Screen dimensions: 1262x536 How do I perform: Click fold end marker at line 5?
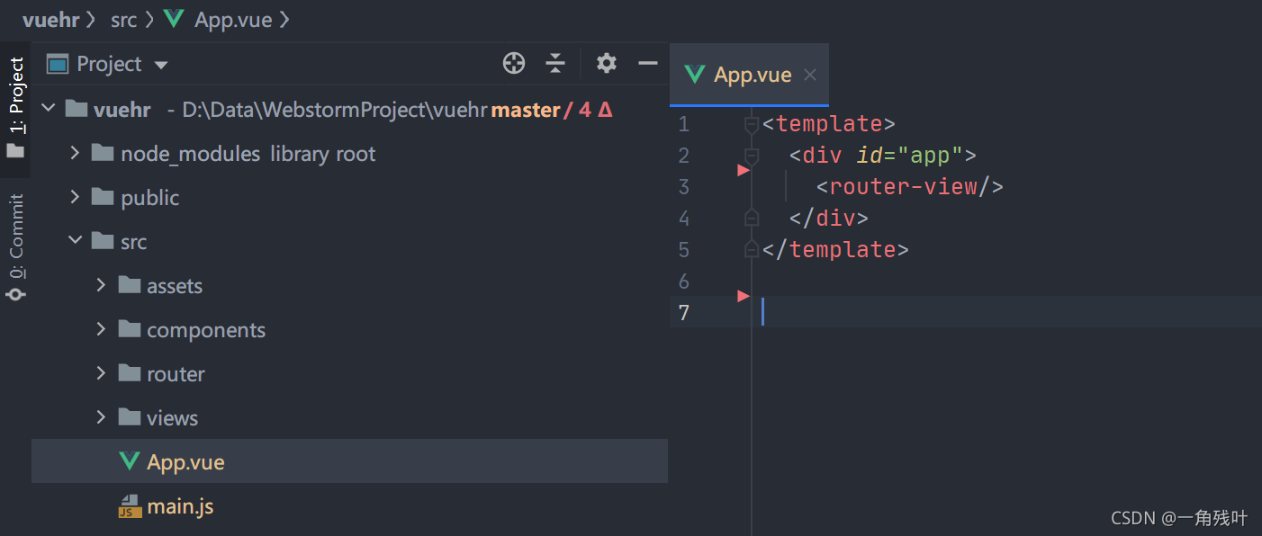[x=752, y=249]
